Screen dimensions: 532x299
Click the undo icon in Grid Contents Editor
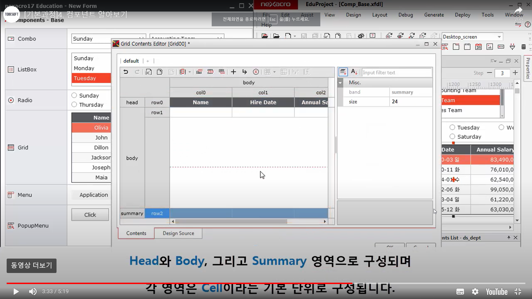(126, 72)
